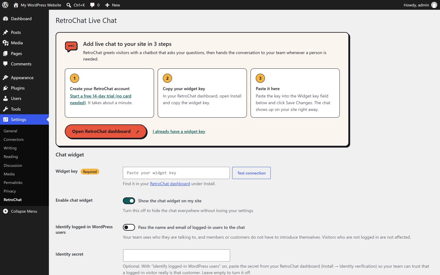This screenshot has width=440, height=275.
Task: Click the plus icon for New
Action: (x=107, y=5)
